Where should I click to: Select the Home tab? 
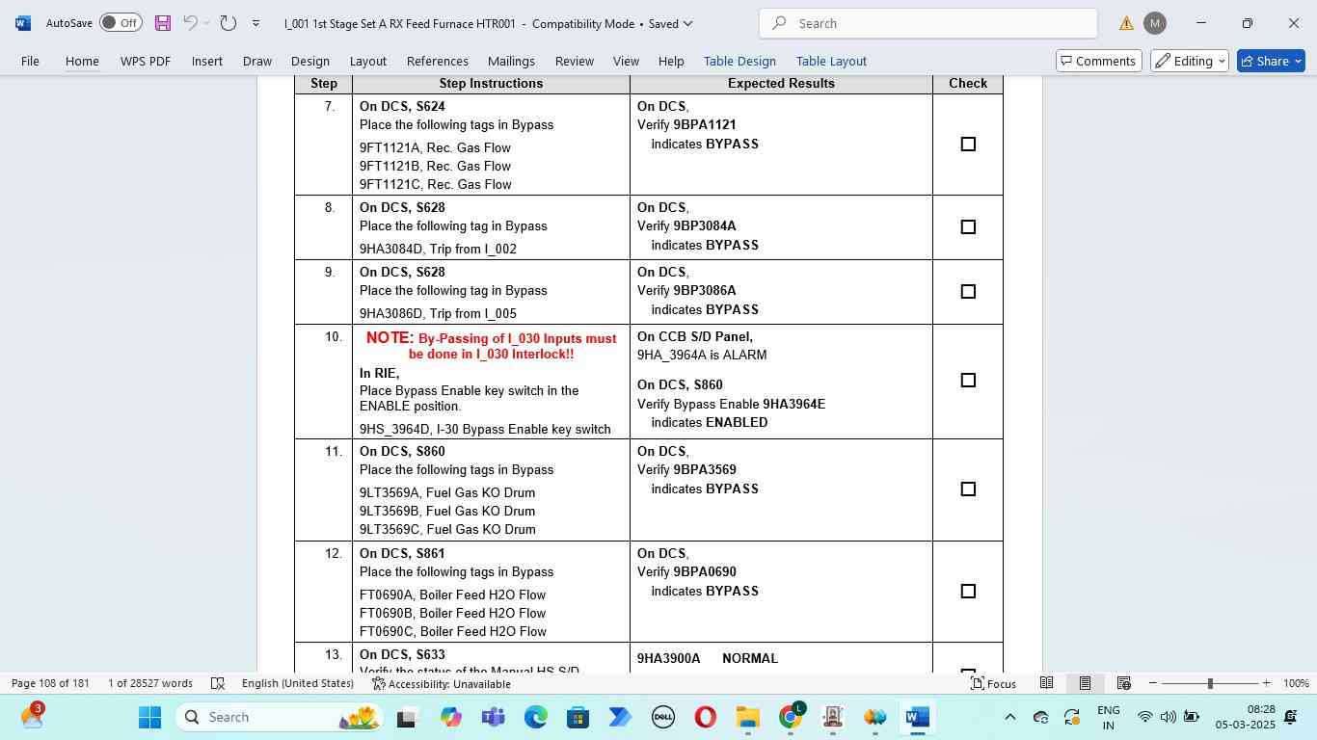point(82,61)
